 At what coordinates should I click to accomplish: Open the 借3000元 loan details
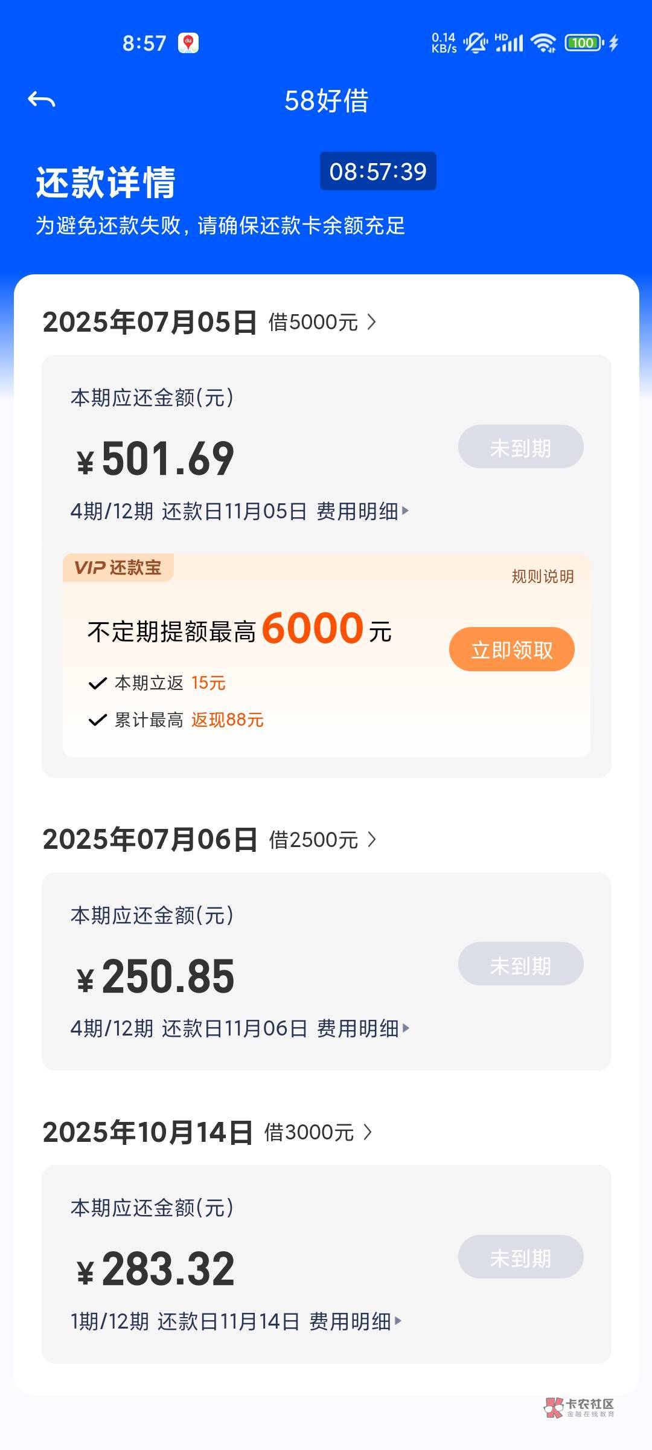coord(318,1132)
